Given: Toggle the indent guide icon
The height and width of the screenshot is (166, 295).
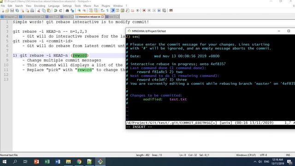Looking at the screenshot, I should pyautogui.click(x=112, y=11).
